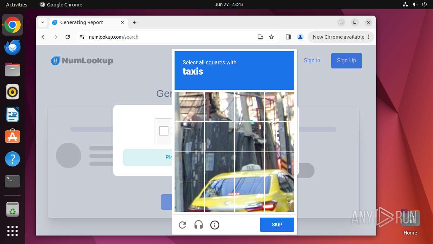Tick the reCAPTCHA checkbox behind the challenge
Screen dimensions: 433x244
point(164,131)
